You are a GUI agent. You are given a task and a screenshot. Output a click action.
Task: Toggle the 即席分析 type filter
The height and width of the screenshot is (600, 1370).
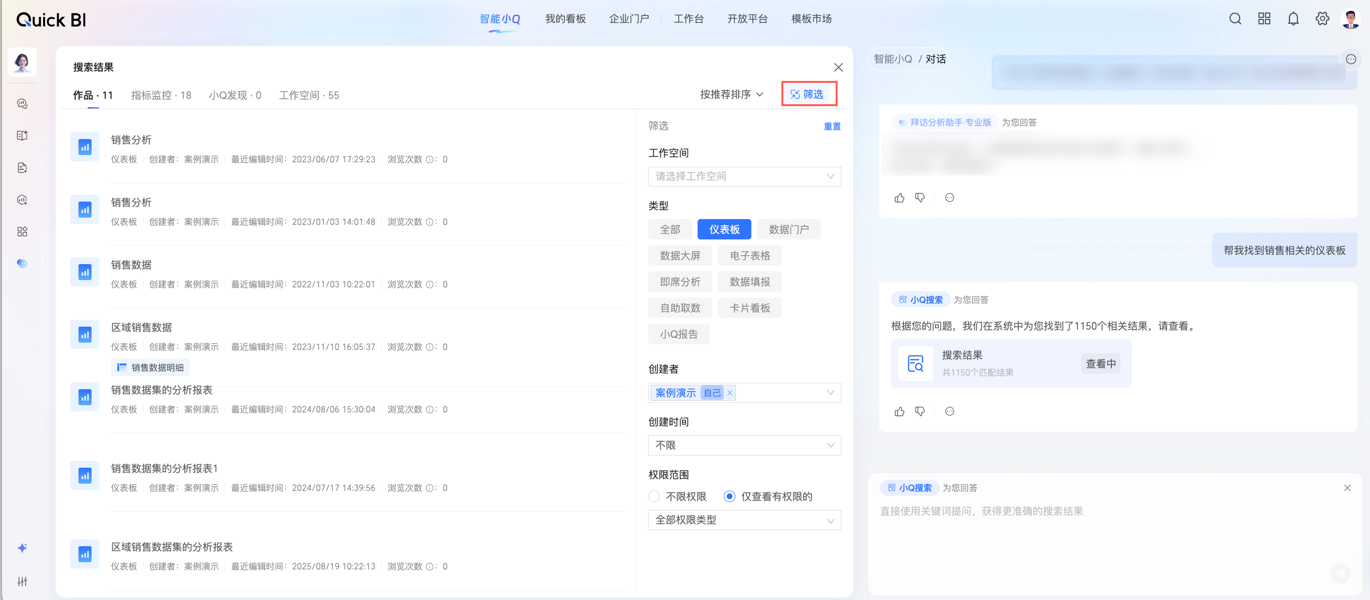pyautogui.click(x=680, y=282)
